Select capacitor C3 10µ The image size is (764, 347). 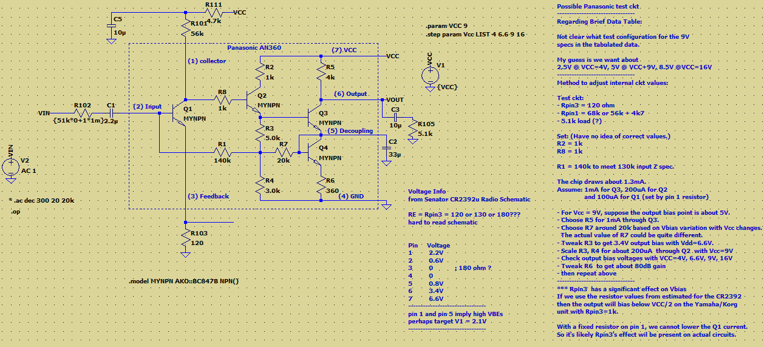(x=395, y=116)
